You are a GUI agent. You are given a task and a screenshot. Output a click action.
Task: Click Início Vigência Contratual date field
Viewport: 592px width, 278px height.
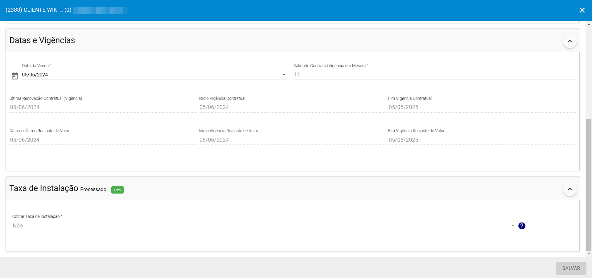[292, 107]
